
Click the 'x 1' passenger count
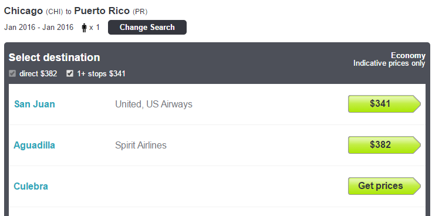pos(95,28)
